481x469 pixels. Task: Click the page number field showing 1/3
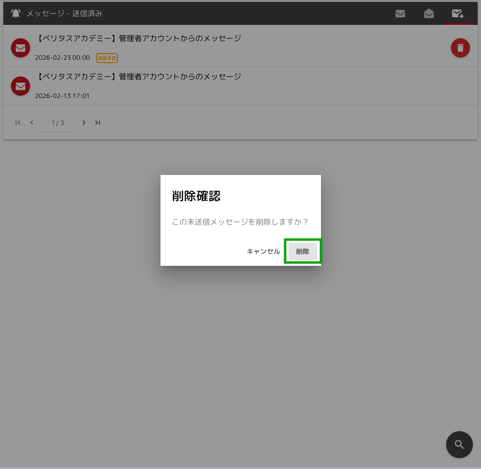pos(57,122)
